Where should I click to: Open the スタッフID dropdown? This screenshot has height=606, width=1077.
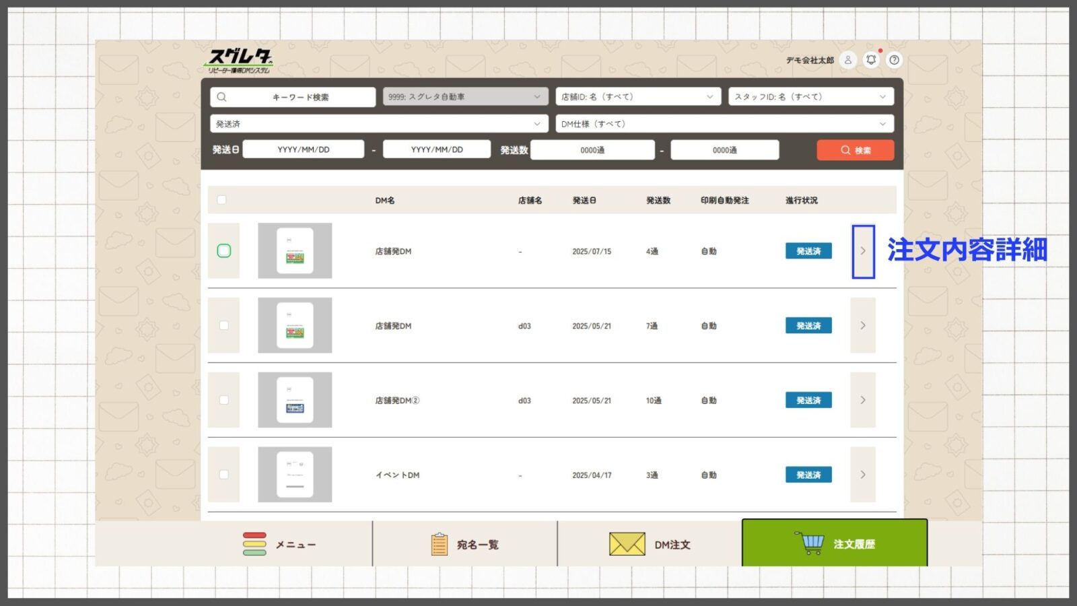[x=810, y=97]
